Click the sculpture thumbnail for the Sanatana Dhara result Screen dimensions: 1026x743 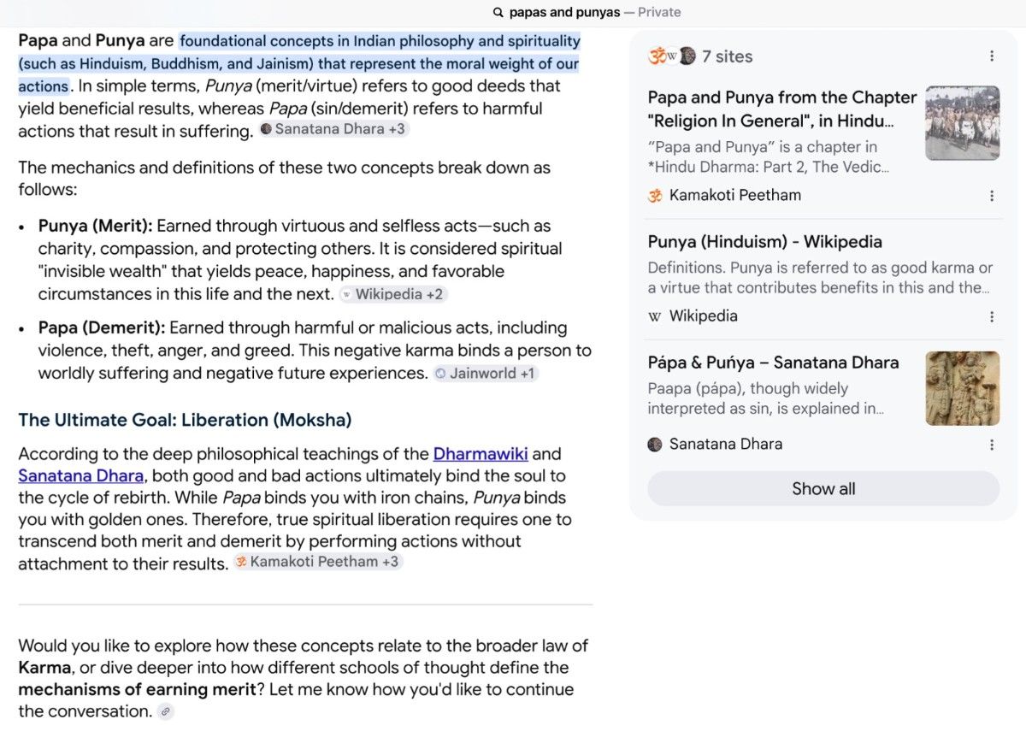963,388
